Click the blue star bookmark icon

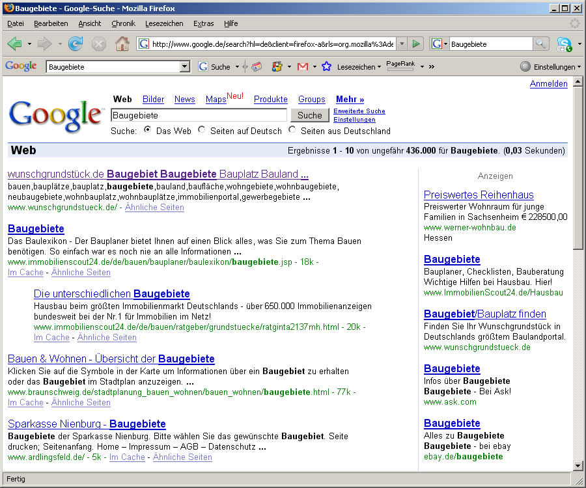tap(327, 67)
